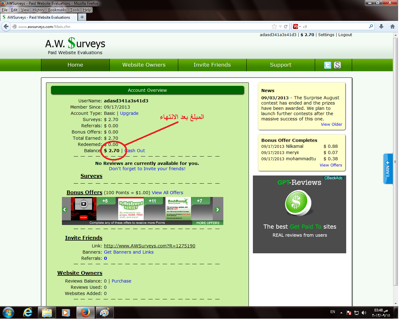Go to Home navigation item

pyautogui.click(x=75, y=65)
